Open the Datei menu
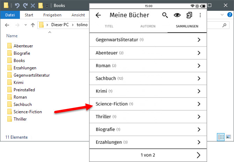 click(10, 15)
